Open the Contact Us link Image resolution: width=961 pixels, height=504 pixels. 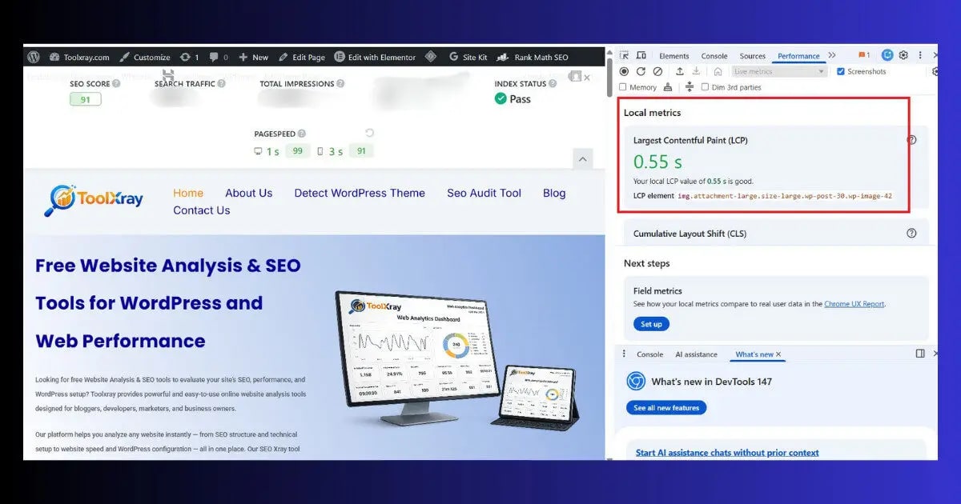202,210
